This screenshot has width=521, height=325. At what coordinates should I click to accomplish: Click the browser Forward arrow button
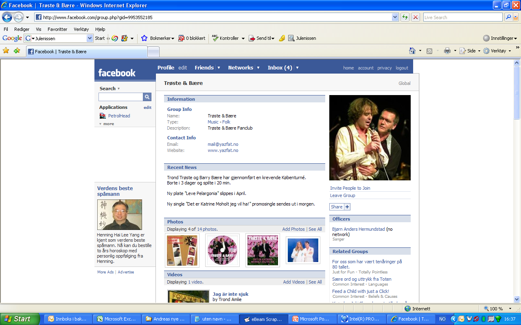18,17
